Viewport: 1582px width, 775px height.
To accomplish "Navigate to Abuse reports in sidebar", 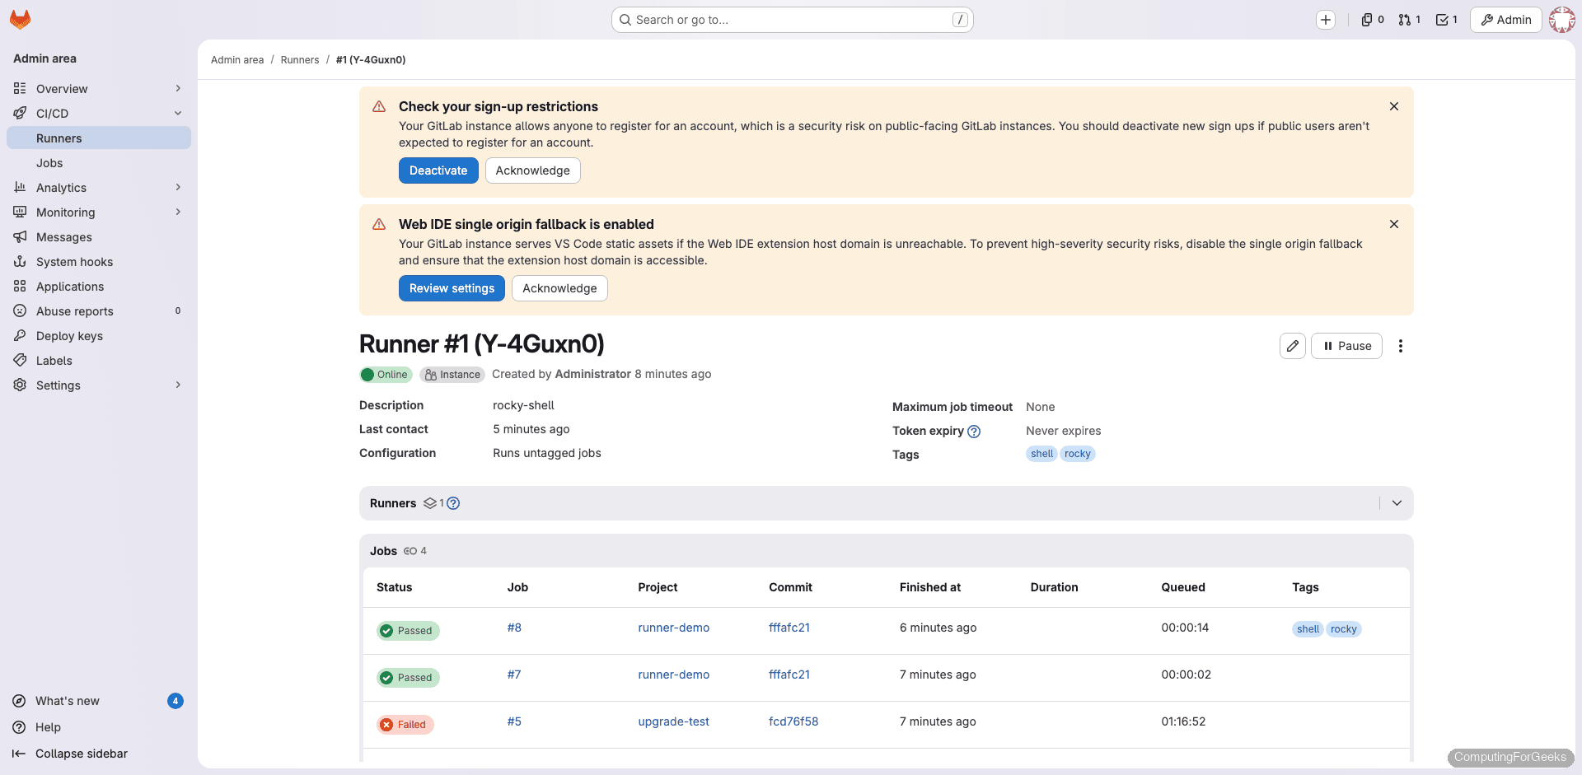I will point(73,310).
